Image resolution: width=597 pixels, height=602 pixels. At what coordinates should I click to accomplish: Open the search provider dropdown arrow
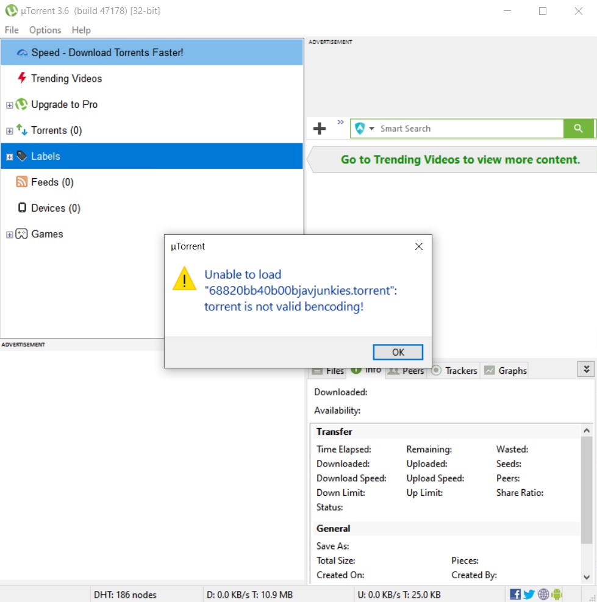[371, 129]
